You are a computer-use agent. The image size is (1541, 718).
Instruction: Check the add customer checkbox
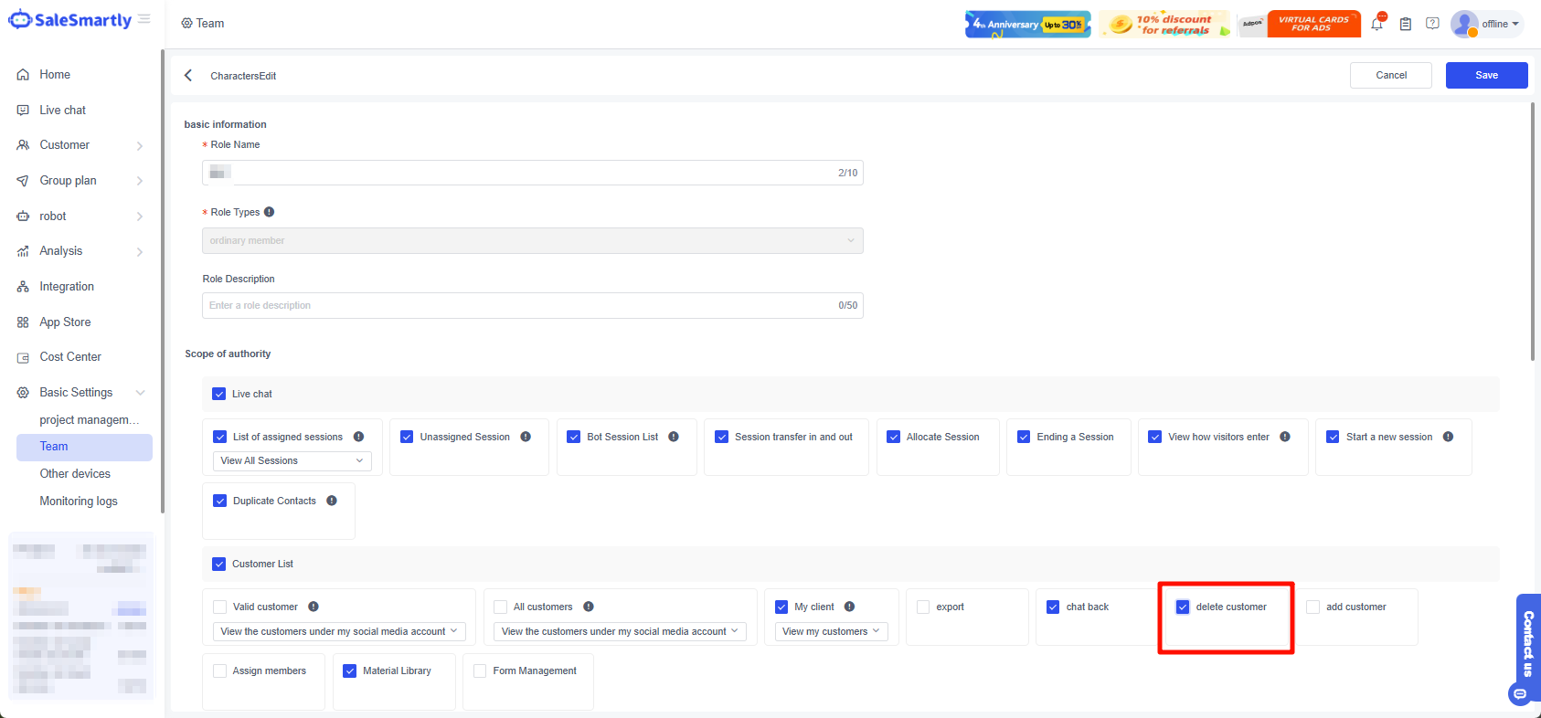(x=1313, y=607)
